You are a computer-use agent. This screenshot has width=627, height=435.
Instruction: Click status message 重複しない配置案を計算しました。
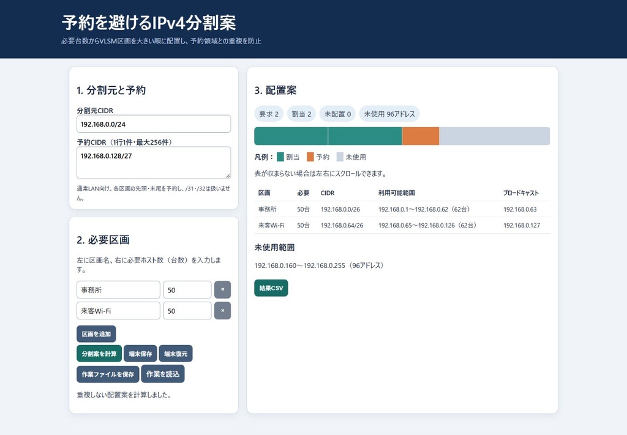pos(124,395)
